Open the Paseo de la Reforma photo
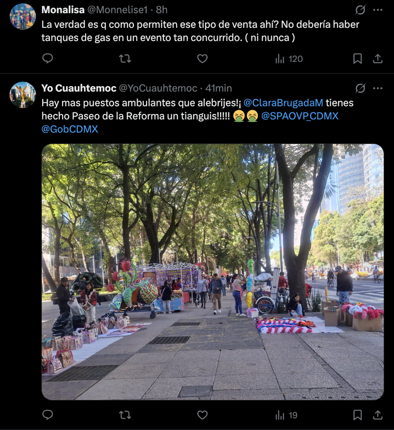Viewport: 394px width, 430px height. (x=213, y=272)
